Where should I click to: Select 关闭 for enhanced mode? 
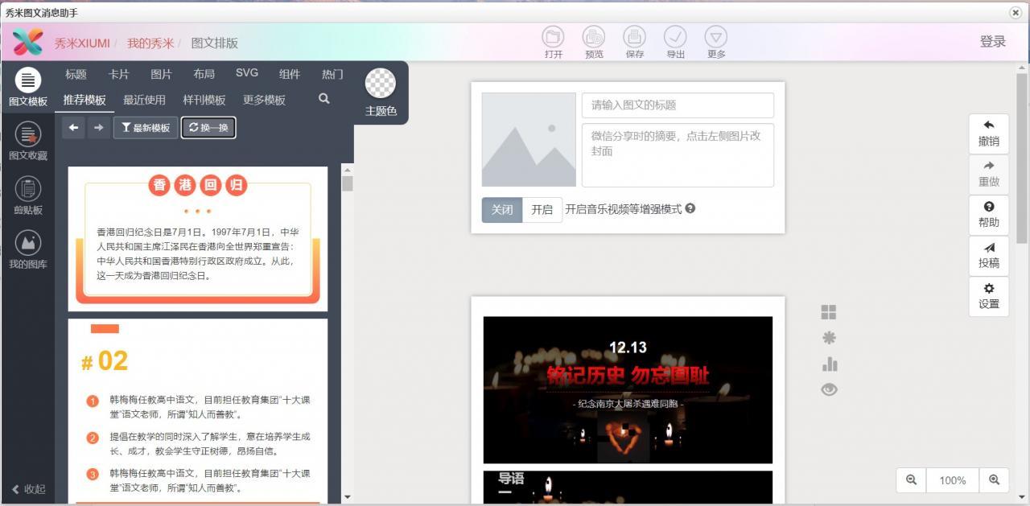tap(502, 209)
